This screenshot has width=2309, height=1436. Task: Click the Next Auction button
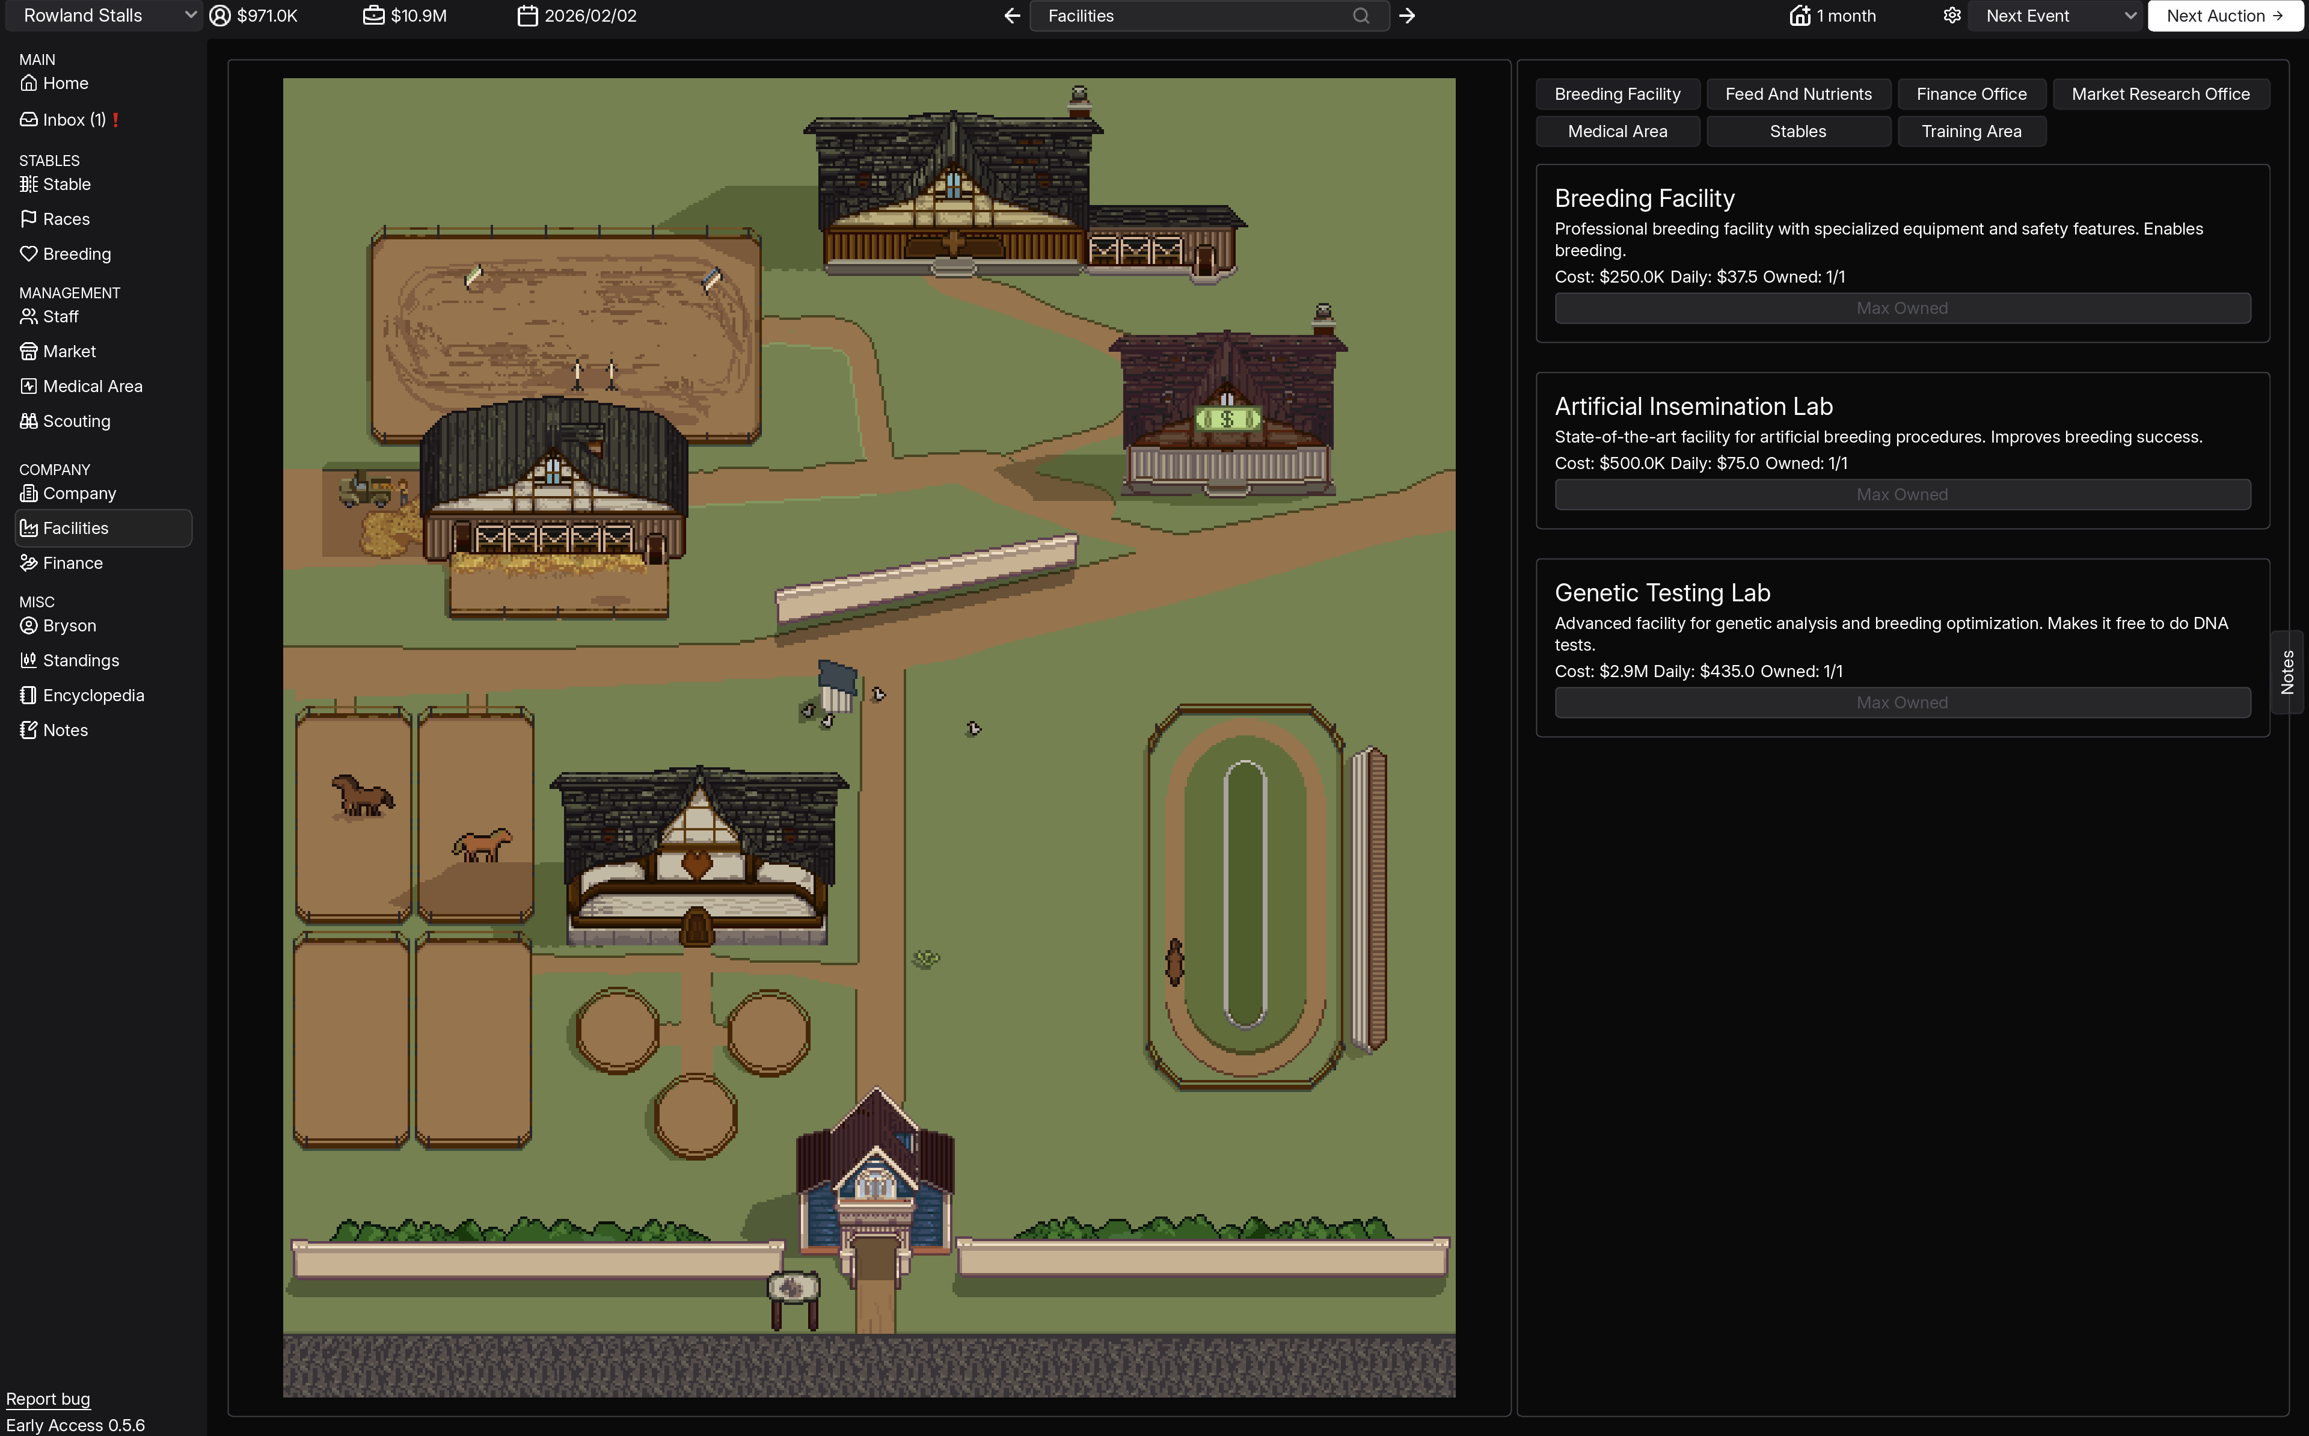pos(2224,15)
